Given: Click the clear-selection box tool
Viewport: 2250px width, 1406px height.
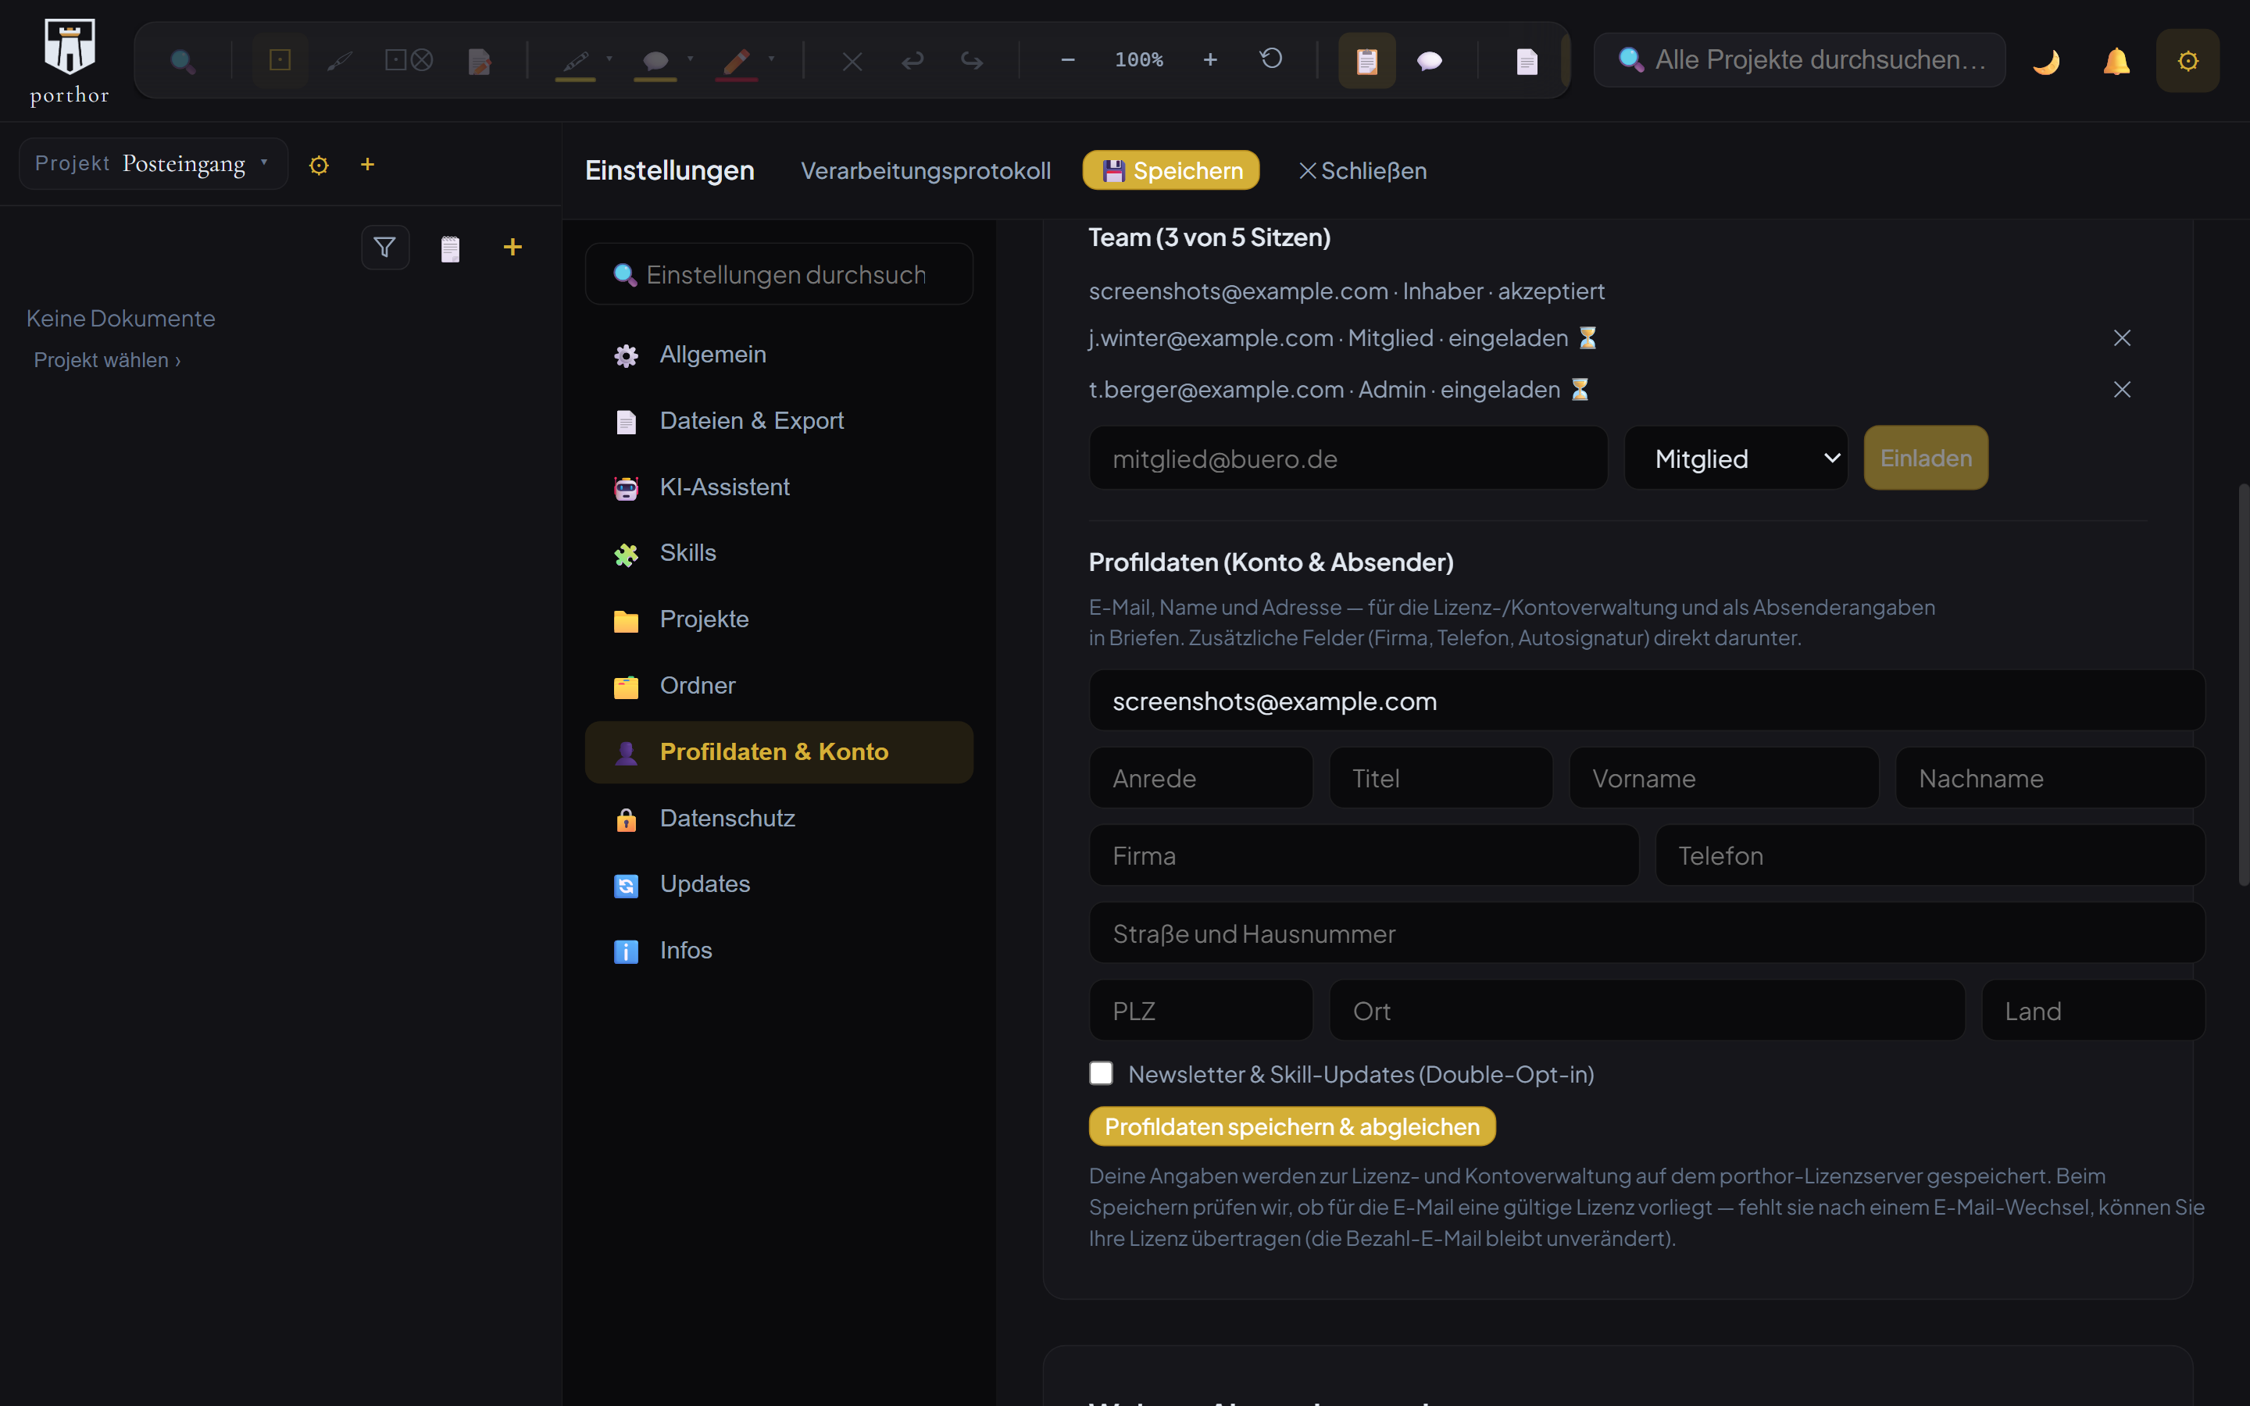Looking at the screenshot, I should click(x=409, y=60).
